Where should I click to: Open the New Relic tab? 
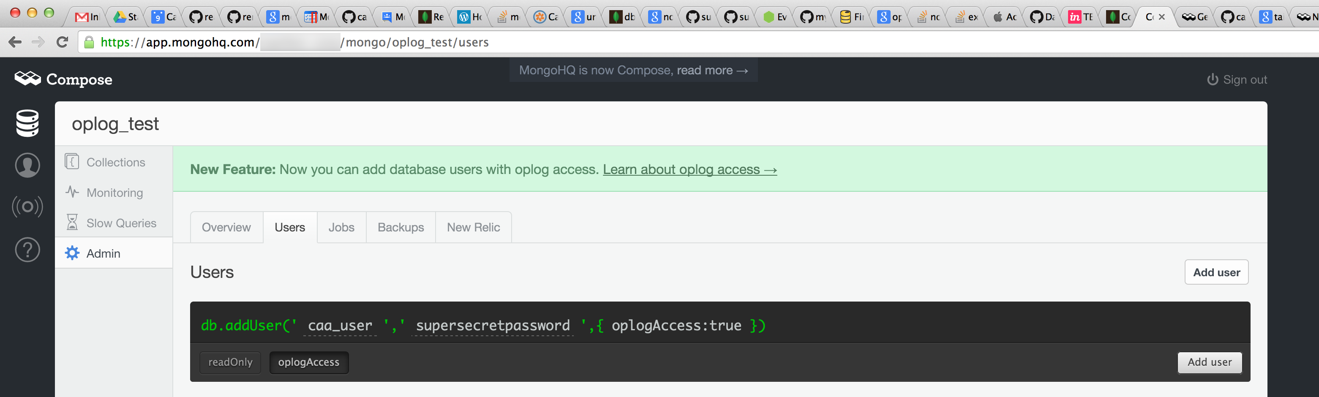473,227
